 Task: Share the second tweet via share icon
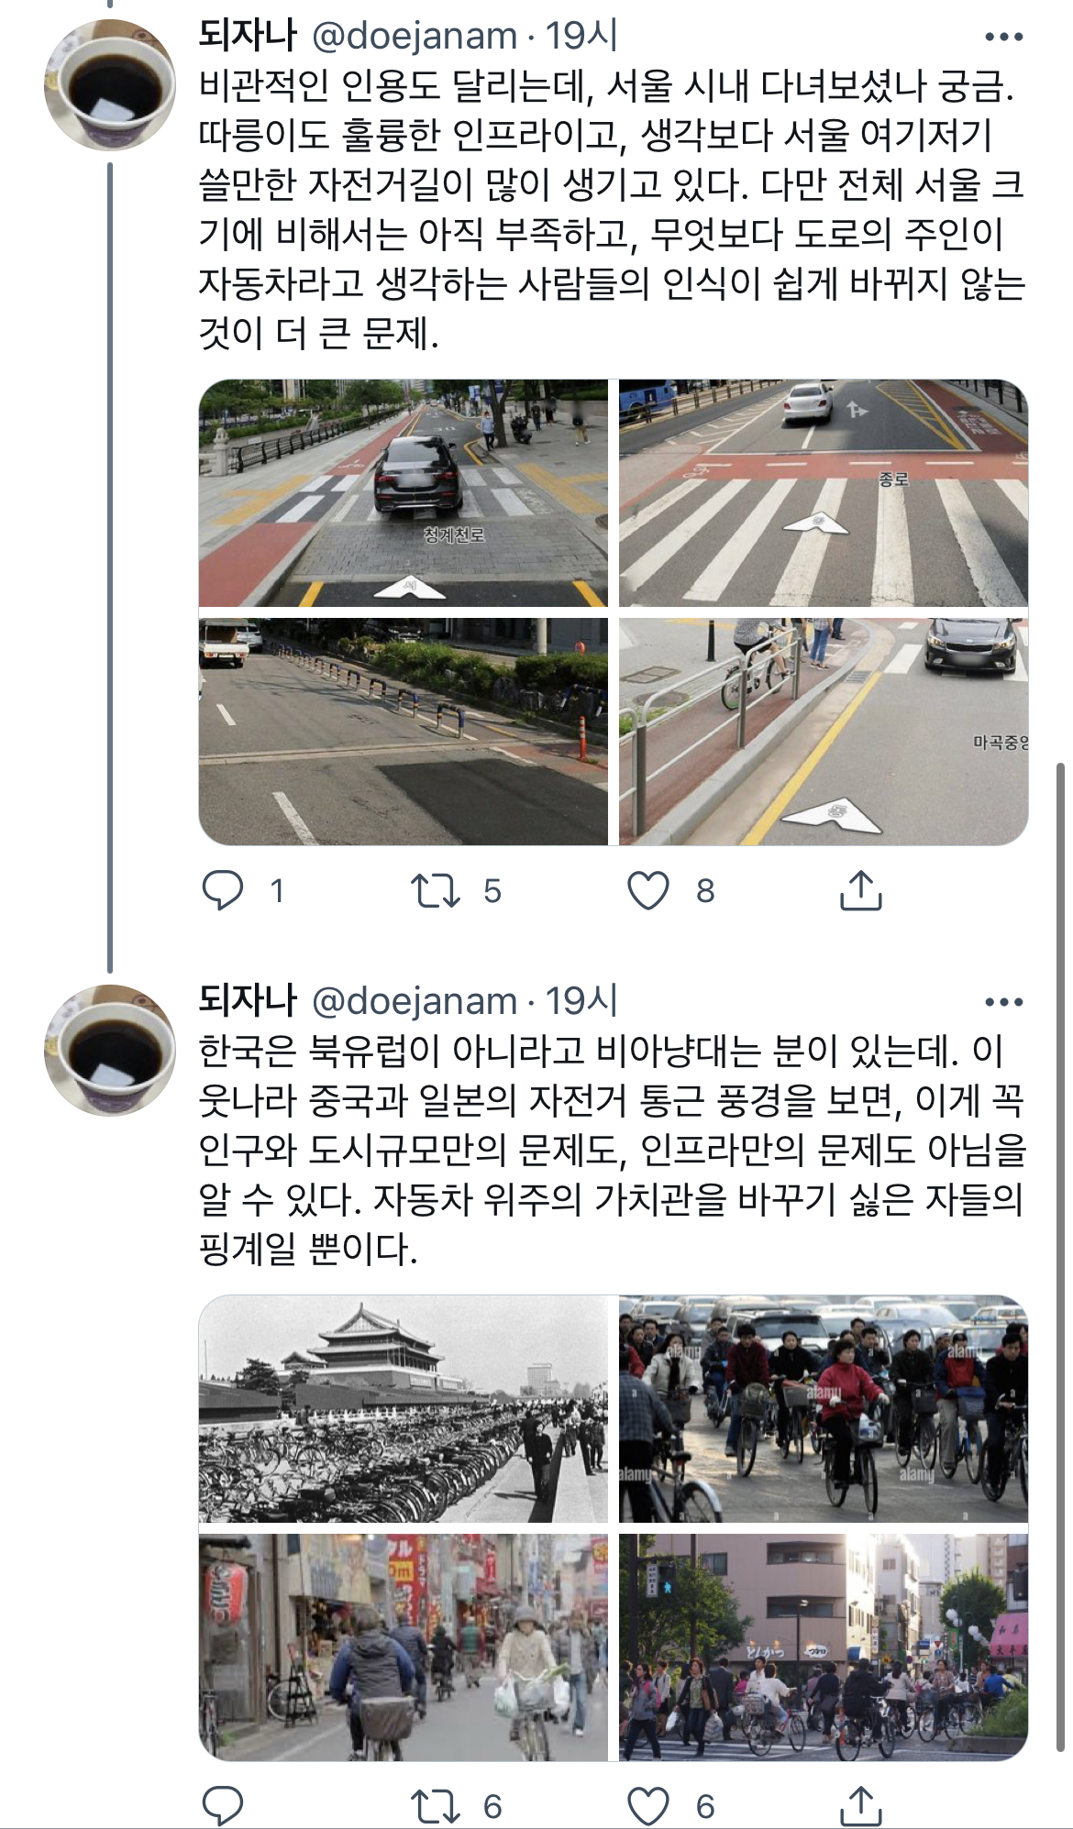[860, 1806]
